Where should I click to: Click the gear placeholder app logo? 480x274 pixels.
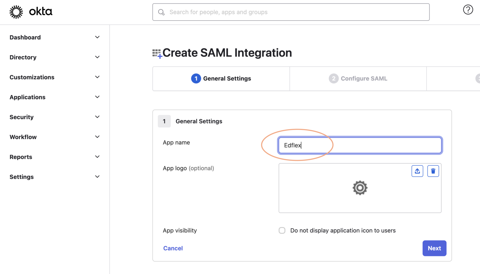tap(360, 188)
